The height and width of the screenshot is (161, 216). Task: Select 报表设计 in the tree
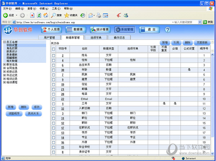[x=12, y=51]
